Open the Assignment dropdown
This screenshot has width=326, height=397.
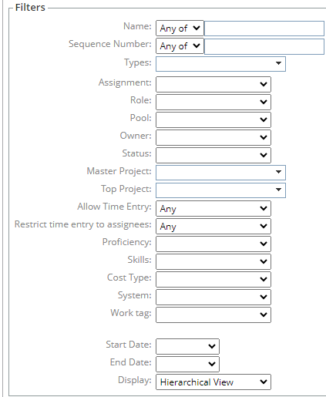coord(213,84)
